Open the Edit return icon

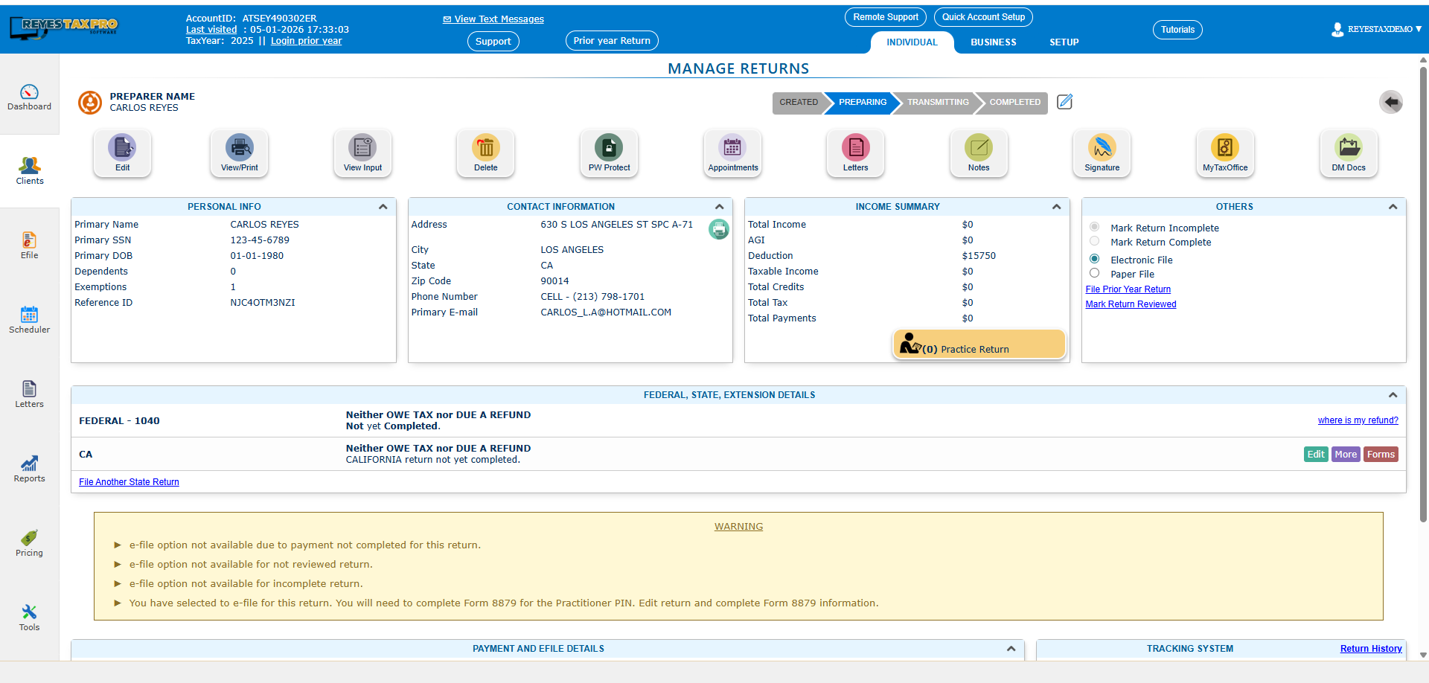tap(122, 153)
